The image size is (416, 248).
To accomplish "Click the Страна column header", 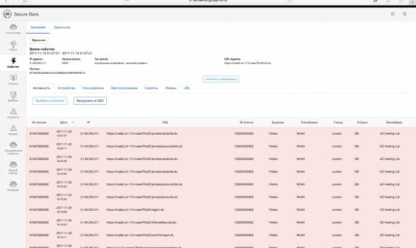I will (362, 122).
